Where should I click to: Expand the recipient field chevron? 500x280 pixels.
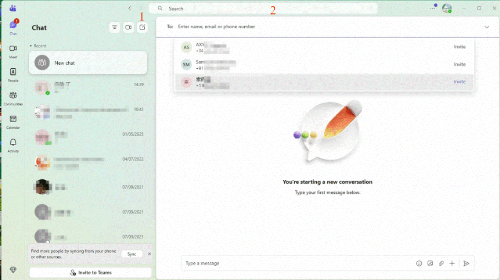coord(486,27)
